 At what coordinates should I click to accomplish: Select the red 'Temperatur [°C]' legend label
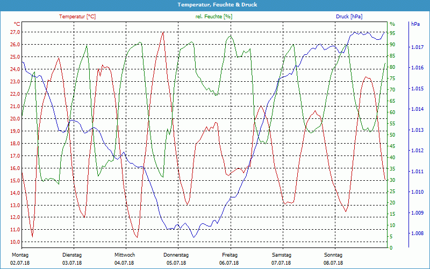tap(77, 17)
